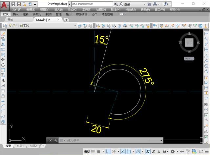Click the 北 direction on ViewCube compass
The width and height of the screenshot is (210, 155).
189,33
